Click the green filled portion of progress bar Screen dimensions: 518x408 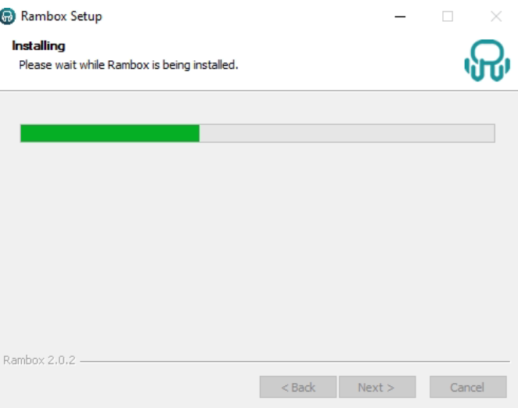[110, 134]
